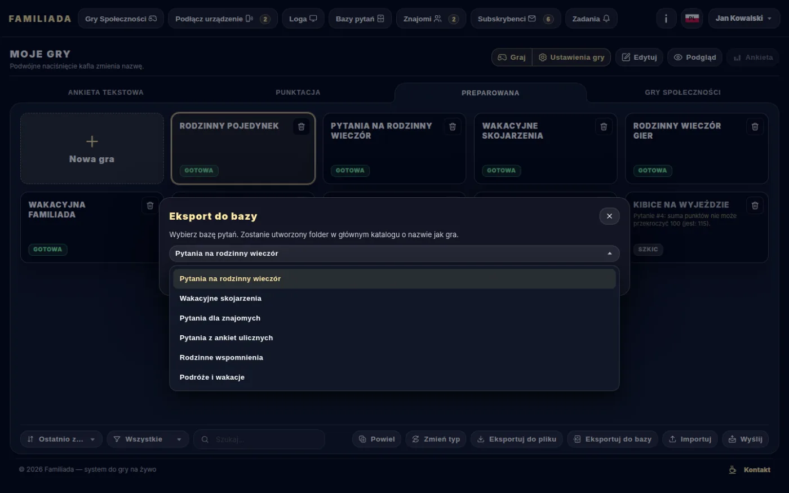Select Pytania dla znajomych option

pos(394,318)
